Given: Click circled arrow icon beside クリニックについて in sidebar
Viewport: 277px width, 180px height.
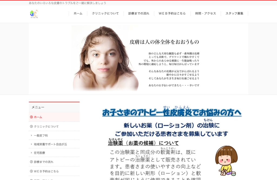Looking at the screenshot, I should tap(31, 126).
